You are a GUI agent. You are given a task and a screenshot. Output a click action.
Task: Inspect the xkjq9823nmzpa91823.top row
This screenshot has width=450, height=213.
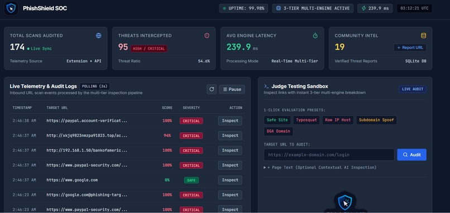point(230,135)
